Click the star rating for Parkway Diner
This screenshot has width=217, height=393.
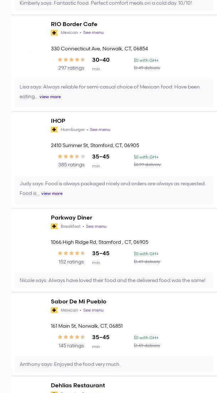[x=72, y=253]
